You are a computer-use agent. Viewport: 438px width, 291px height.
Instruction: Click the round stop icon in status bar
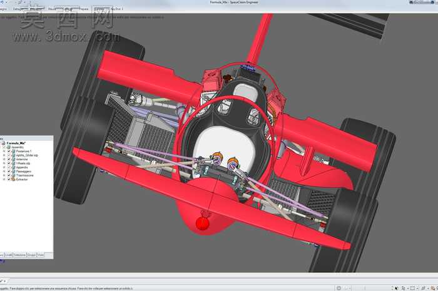click(x=339, y=288)
